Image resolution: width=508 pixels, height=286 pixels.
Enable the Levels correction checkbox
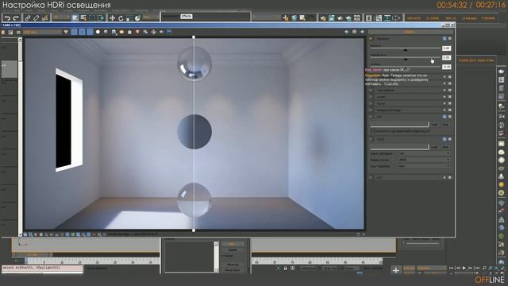coord(371,97)
